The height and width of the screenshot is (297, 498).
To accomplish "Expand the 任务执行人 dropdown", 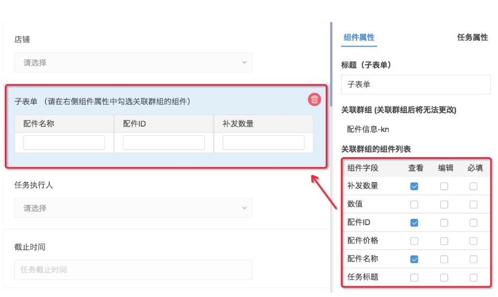I will tap(133, 208).
